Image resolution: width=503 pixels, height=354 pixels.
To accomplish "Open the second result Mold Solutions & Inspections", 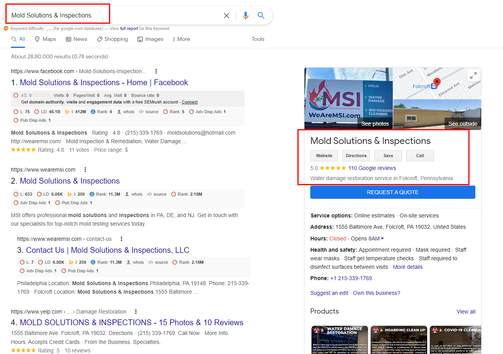I will click(x=70, y=181).
